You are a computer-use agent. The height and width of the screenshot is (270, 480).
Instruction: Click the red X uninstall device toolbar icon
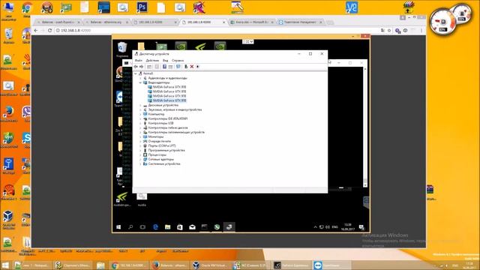coord(192,67)
